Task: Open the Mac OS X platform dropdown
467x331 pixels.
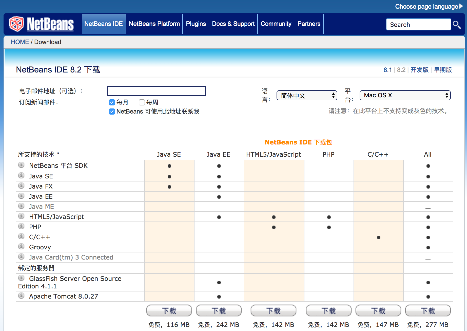Action: click(x=405, y=95)
